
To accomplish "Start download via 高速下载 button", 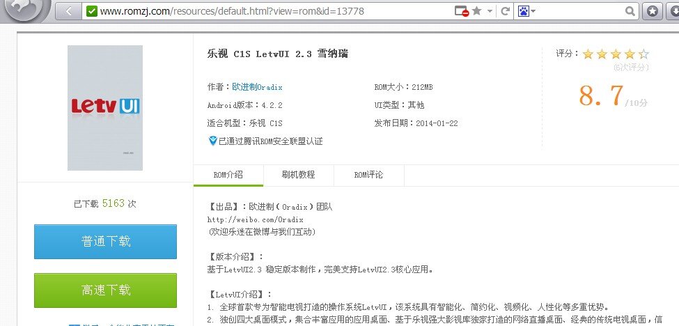I will [105, 290].
